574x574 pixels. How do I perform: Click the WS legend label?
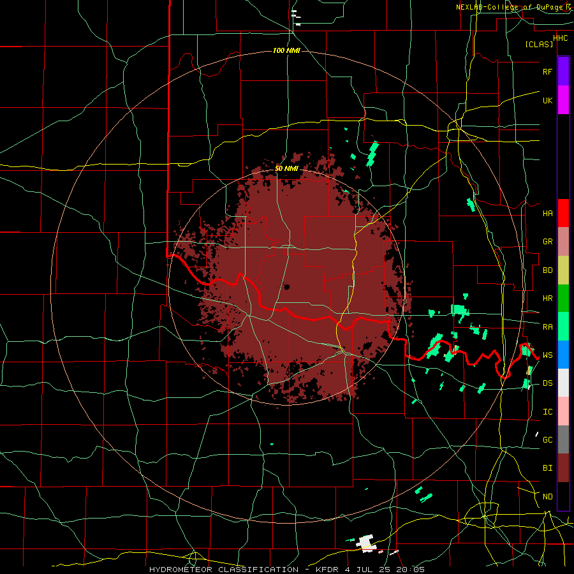547,355
